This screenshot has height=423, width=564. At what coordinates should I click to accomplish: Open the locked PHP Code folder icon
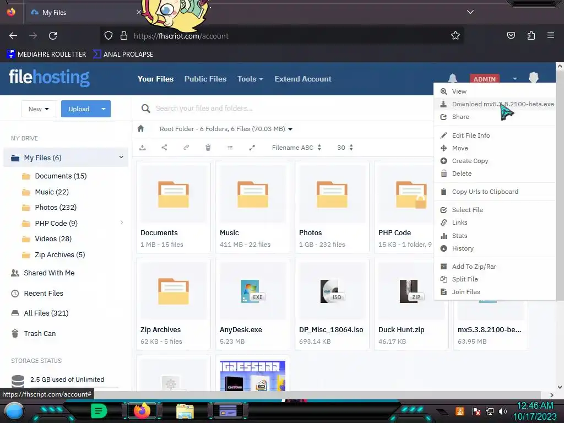click(x=411, y=194)
